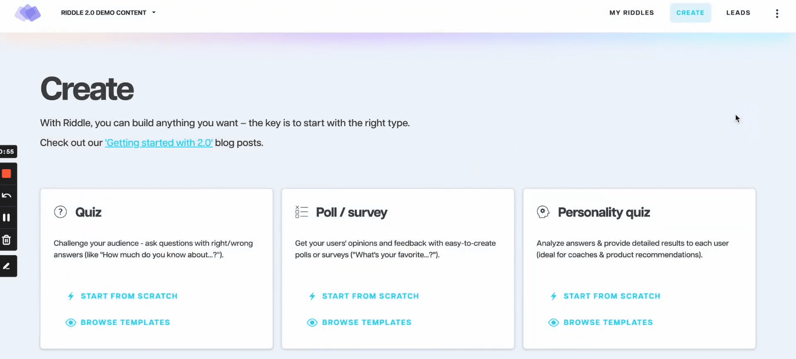
Task: Open the 'Getting started with 2.0' link
Action: 159,143
